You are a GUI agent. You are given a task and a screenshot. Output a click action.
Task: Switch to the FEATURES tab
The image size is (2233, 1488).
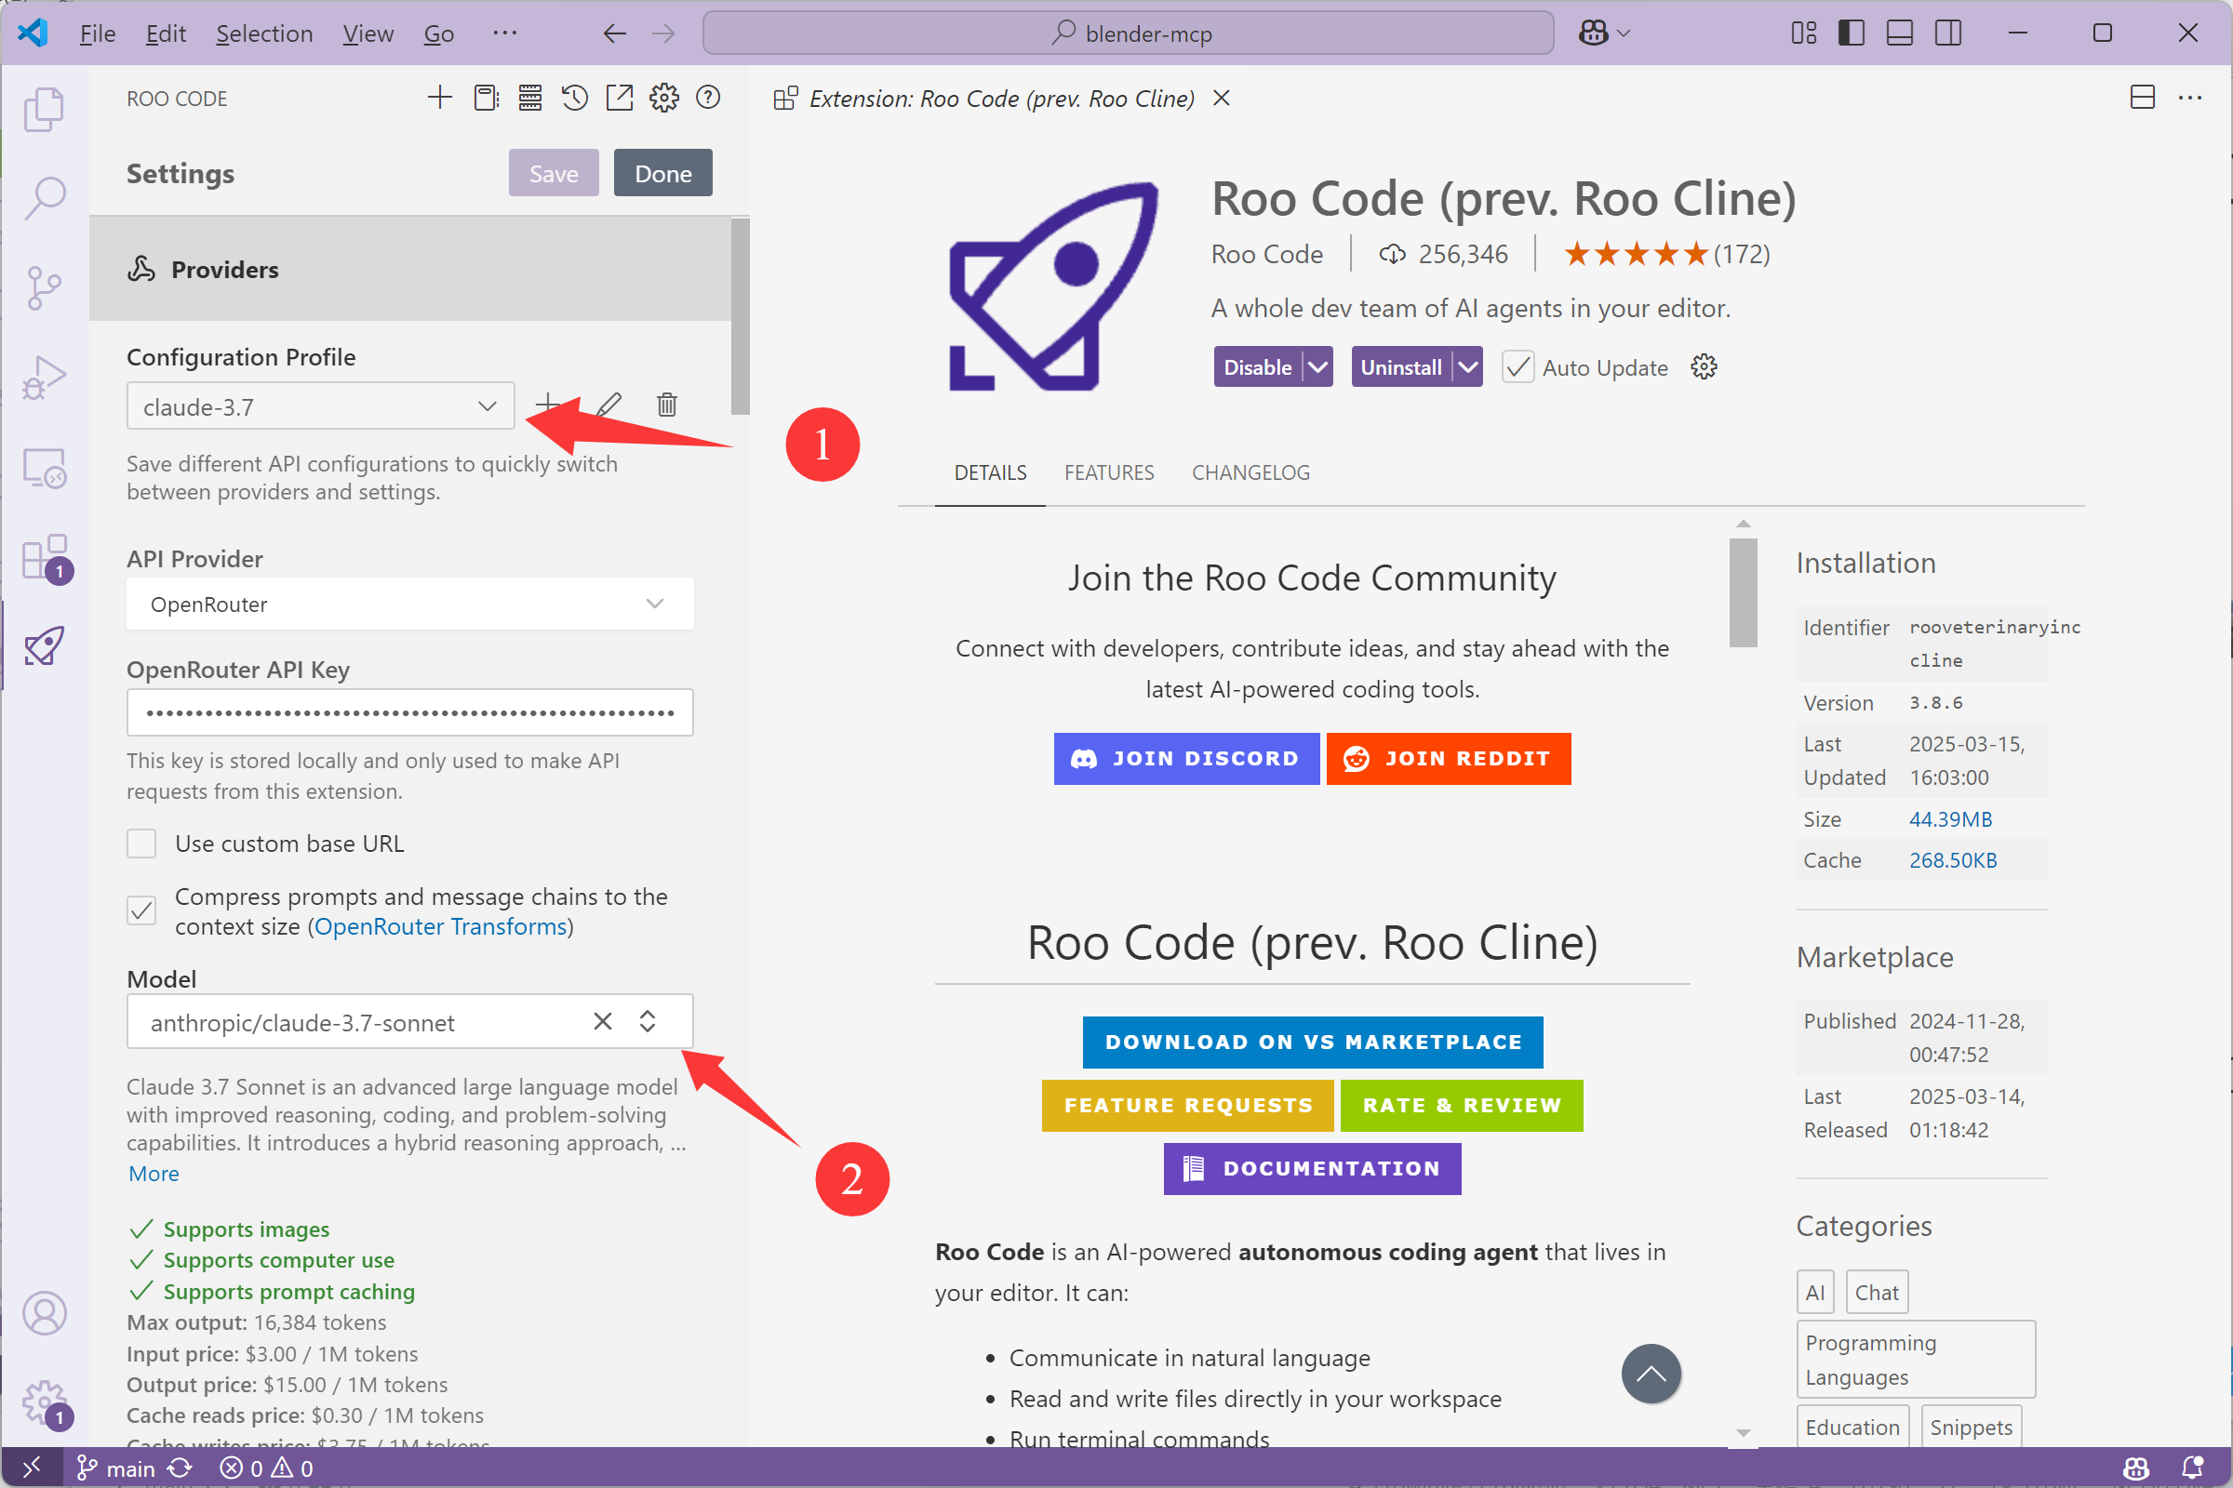point(1110,472)
